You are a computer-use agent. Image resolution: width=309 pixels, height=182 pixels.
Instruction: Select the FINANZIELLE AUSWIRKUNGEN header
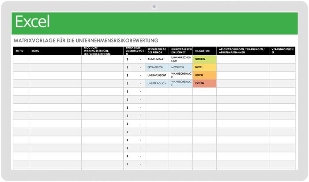pyautogui.click(x=134, y=51)
